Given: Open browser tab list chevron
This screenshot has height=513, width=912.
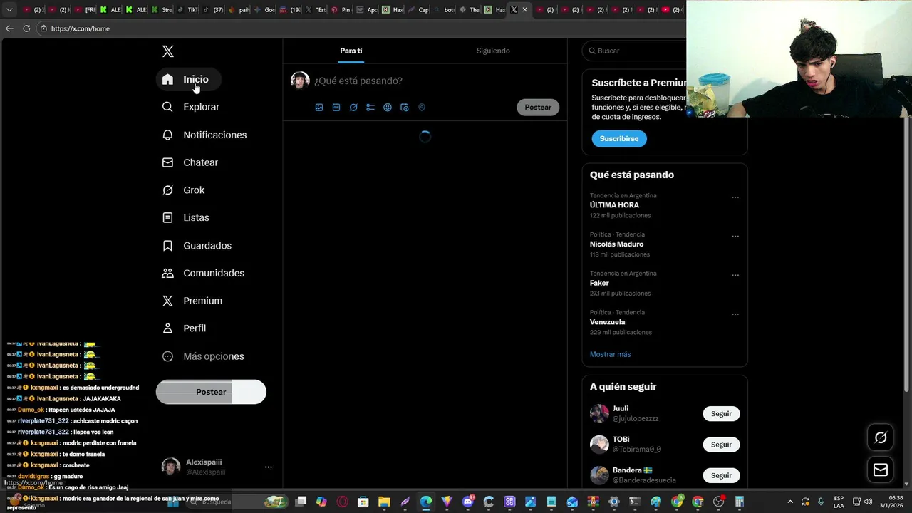Looking at the screenshot, I should pos(9,10).
